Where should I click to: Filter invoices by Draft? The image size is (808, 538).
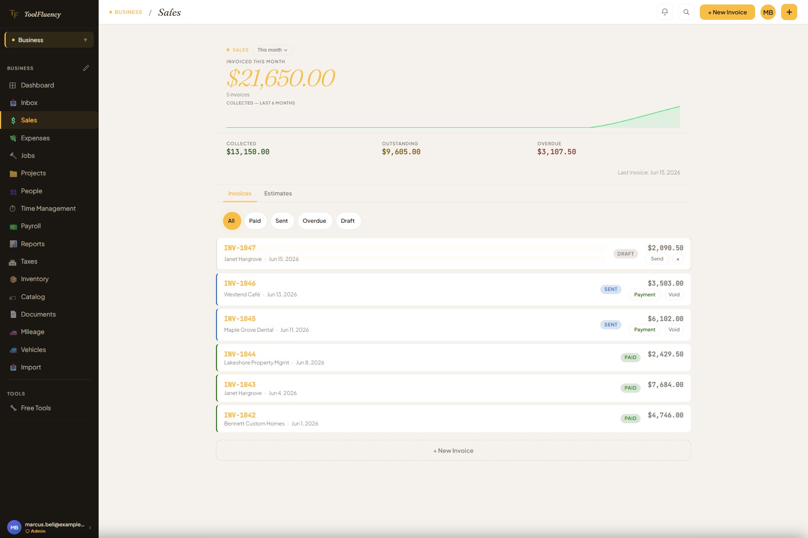click(x=348, y=221)
